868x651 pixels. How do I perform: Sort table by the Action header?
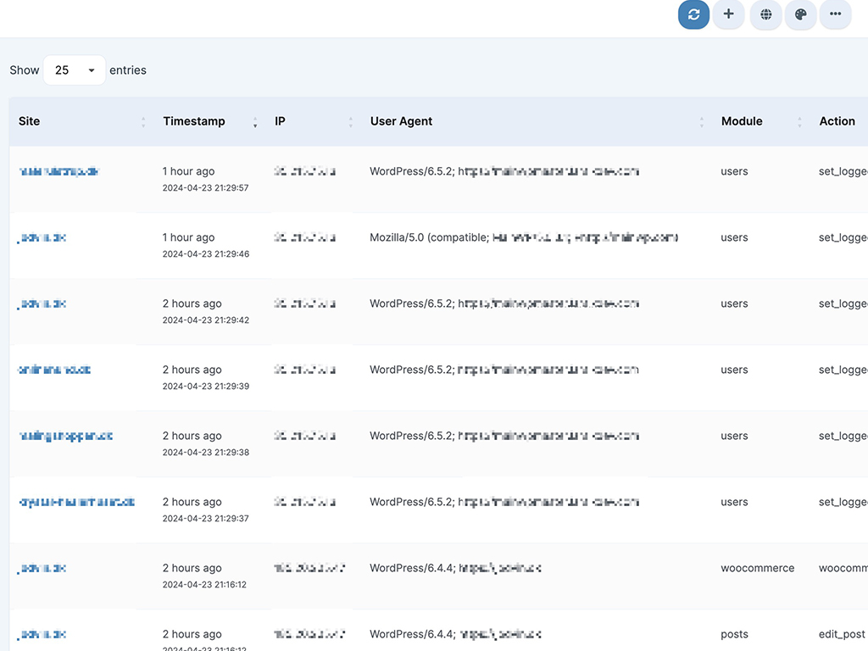click(837, 121)
